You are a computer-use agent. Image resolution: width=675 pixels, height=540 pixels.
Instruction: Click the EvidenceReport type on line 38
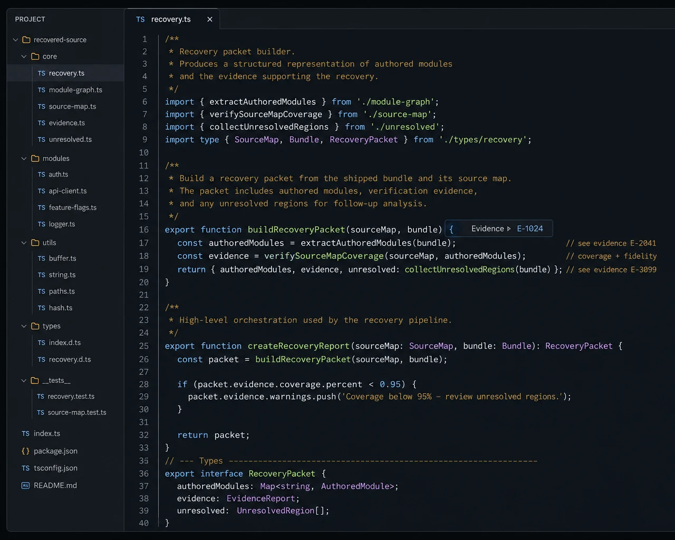pyautogui.click(x=261, y=498)
